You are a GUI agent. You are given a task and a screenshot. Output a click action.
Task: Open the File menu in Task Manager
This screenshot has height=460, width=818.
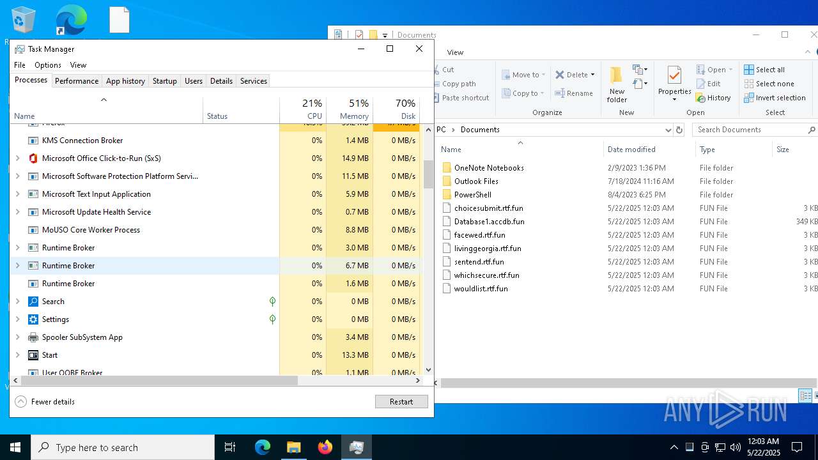pos(20,65)
